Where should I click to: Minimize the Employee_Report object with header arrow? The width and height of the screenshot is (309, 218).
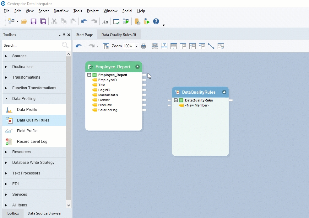coord(137,67)
